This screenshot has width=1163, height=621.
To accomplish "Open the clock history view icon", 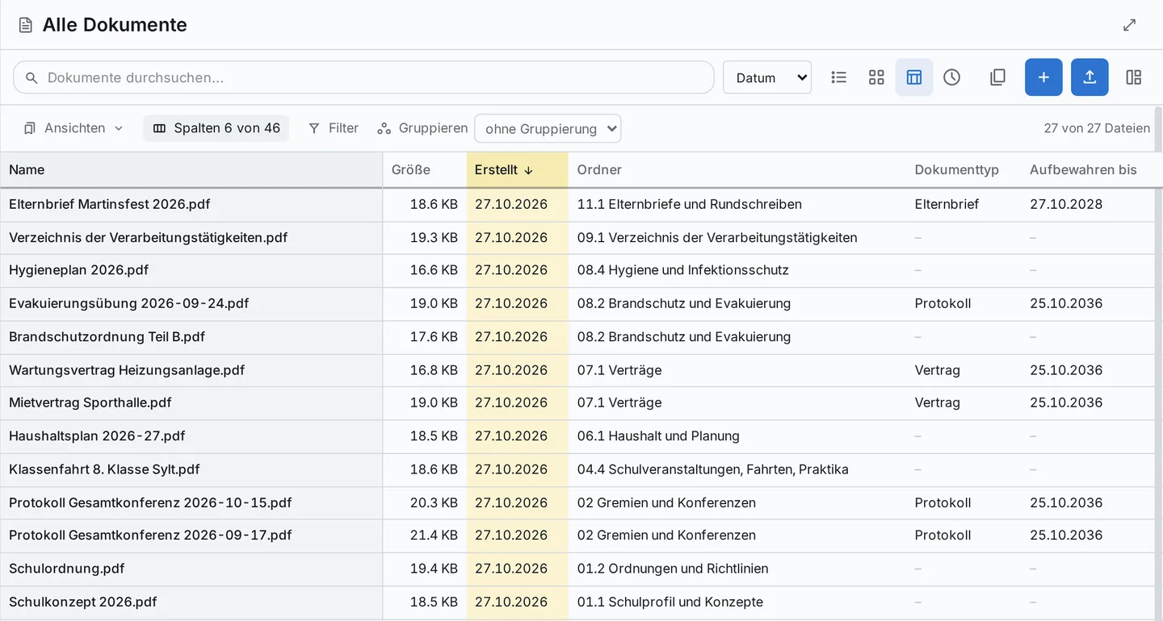I will (952, 77).
